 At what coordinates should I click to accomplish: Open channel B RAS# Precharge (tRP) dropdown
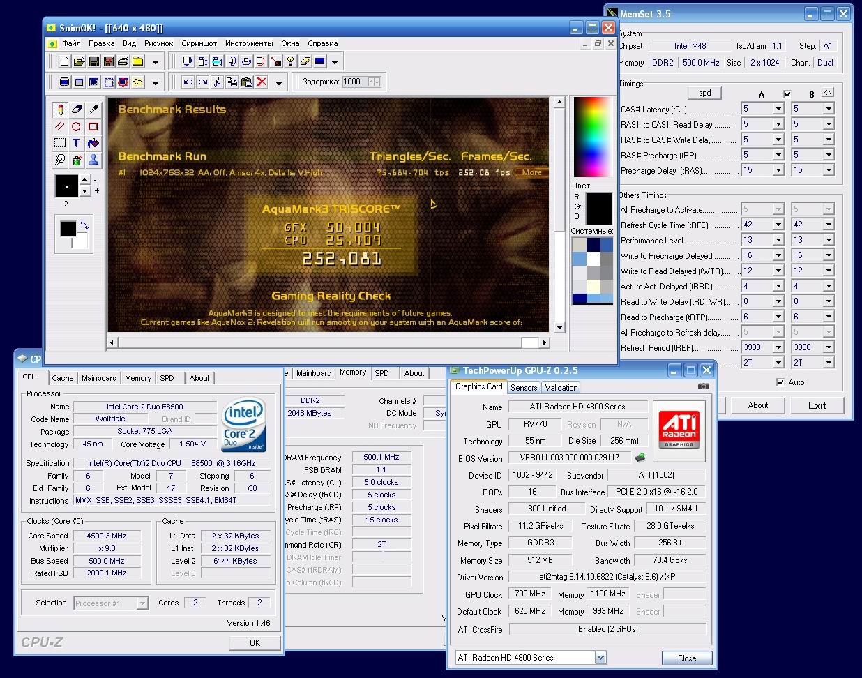[x=829, y=155]
